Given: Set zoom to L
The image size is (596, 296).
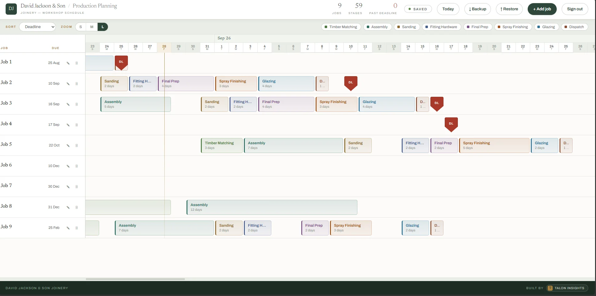Looking at the screenshot, I should coord(103,27).
